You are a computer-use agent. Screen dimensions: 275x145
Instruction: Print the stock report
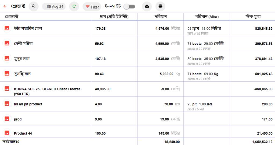[160, 6]
